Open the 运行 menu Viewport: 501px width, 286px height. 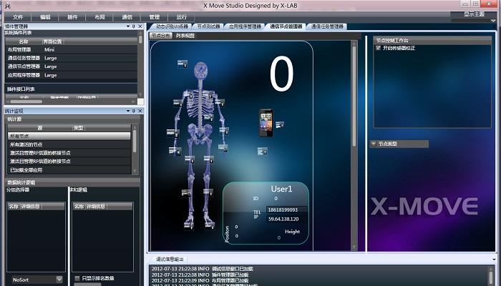pos(181,17)
